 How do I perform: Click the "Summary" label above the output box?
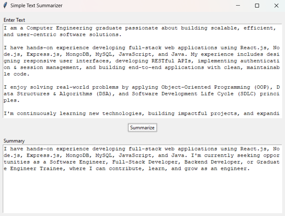point(14,141)
